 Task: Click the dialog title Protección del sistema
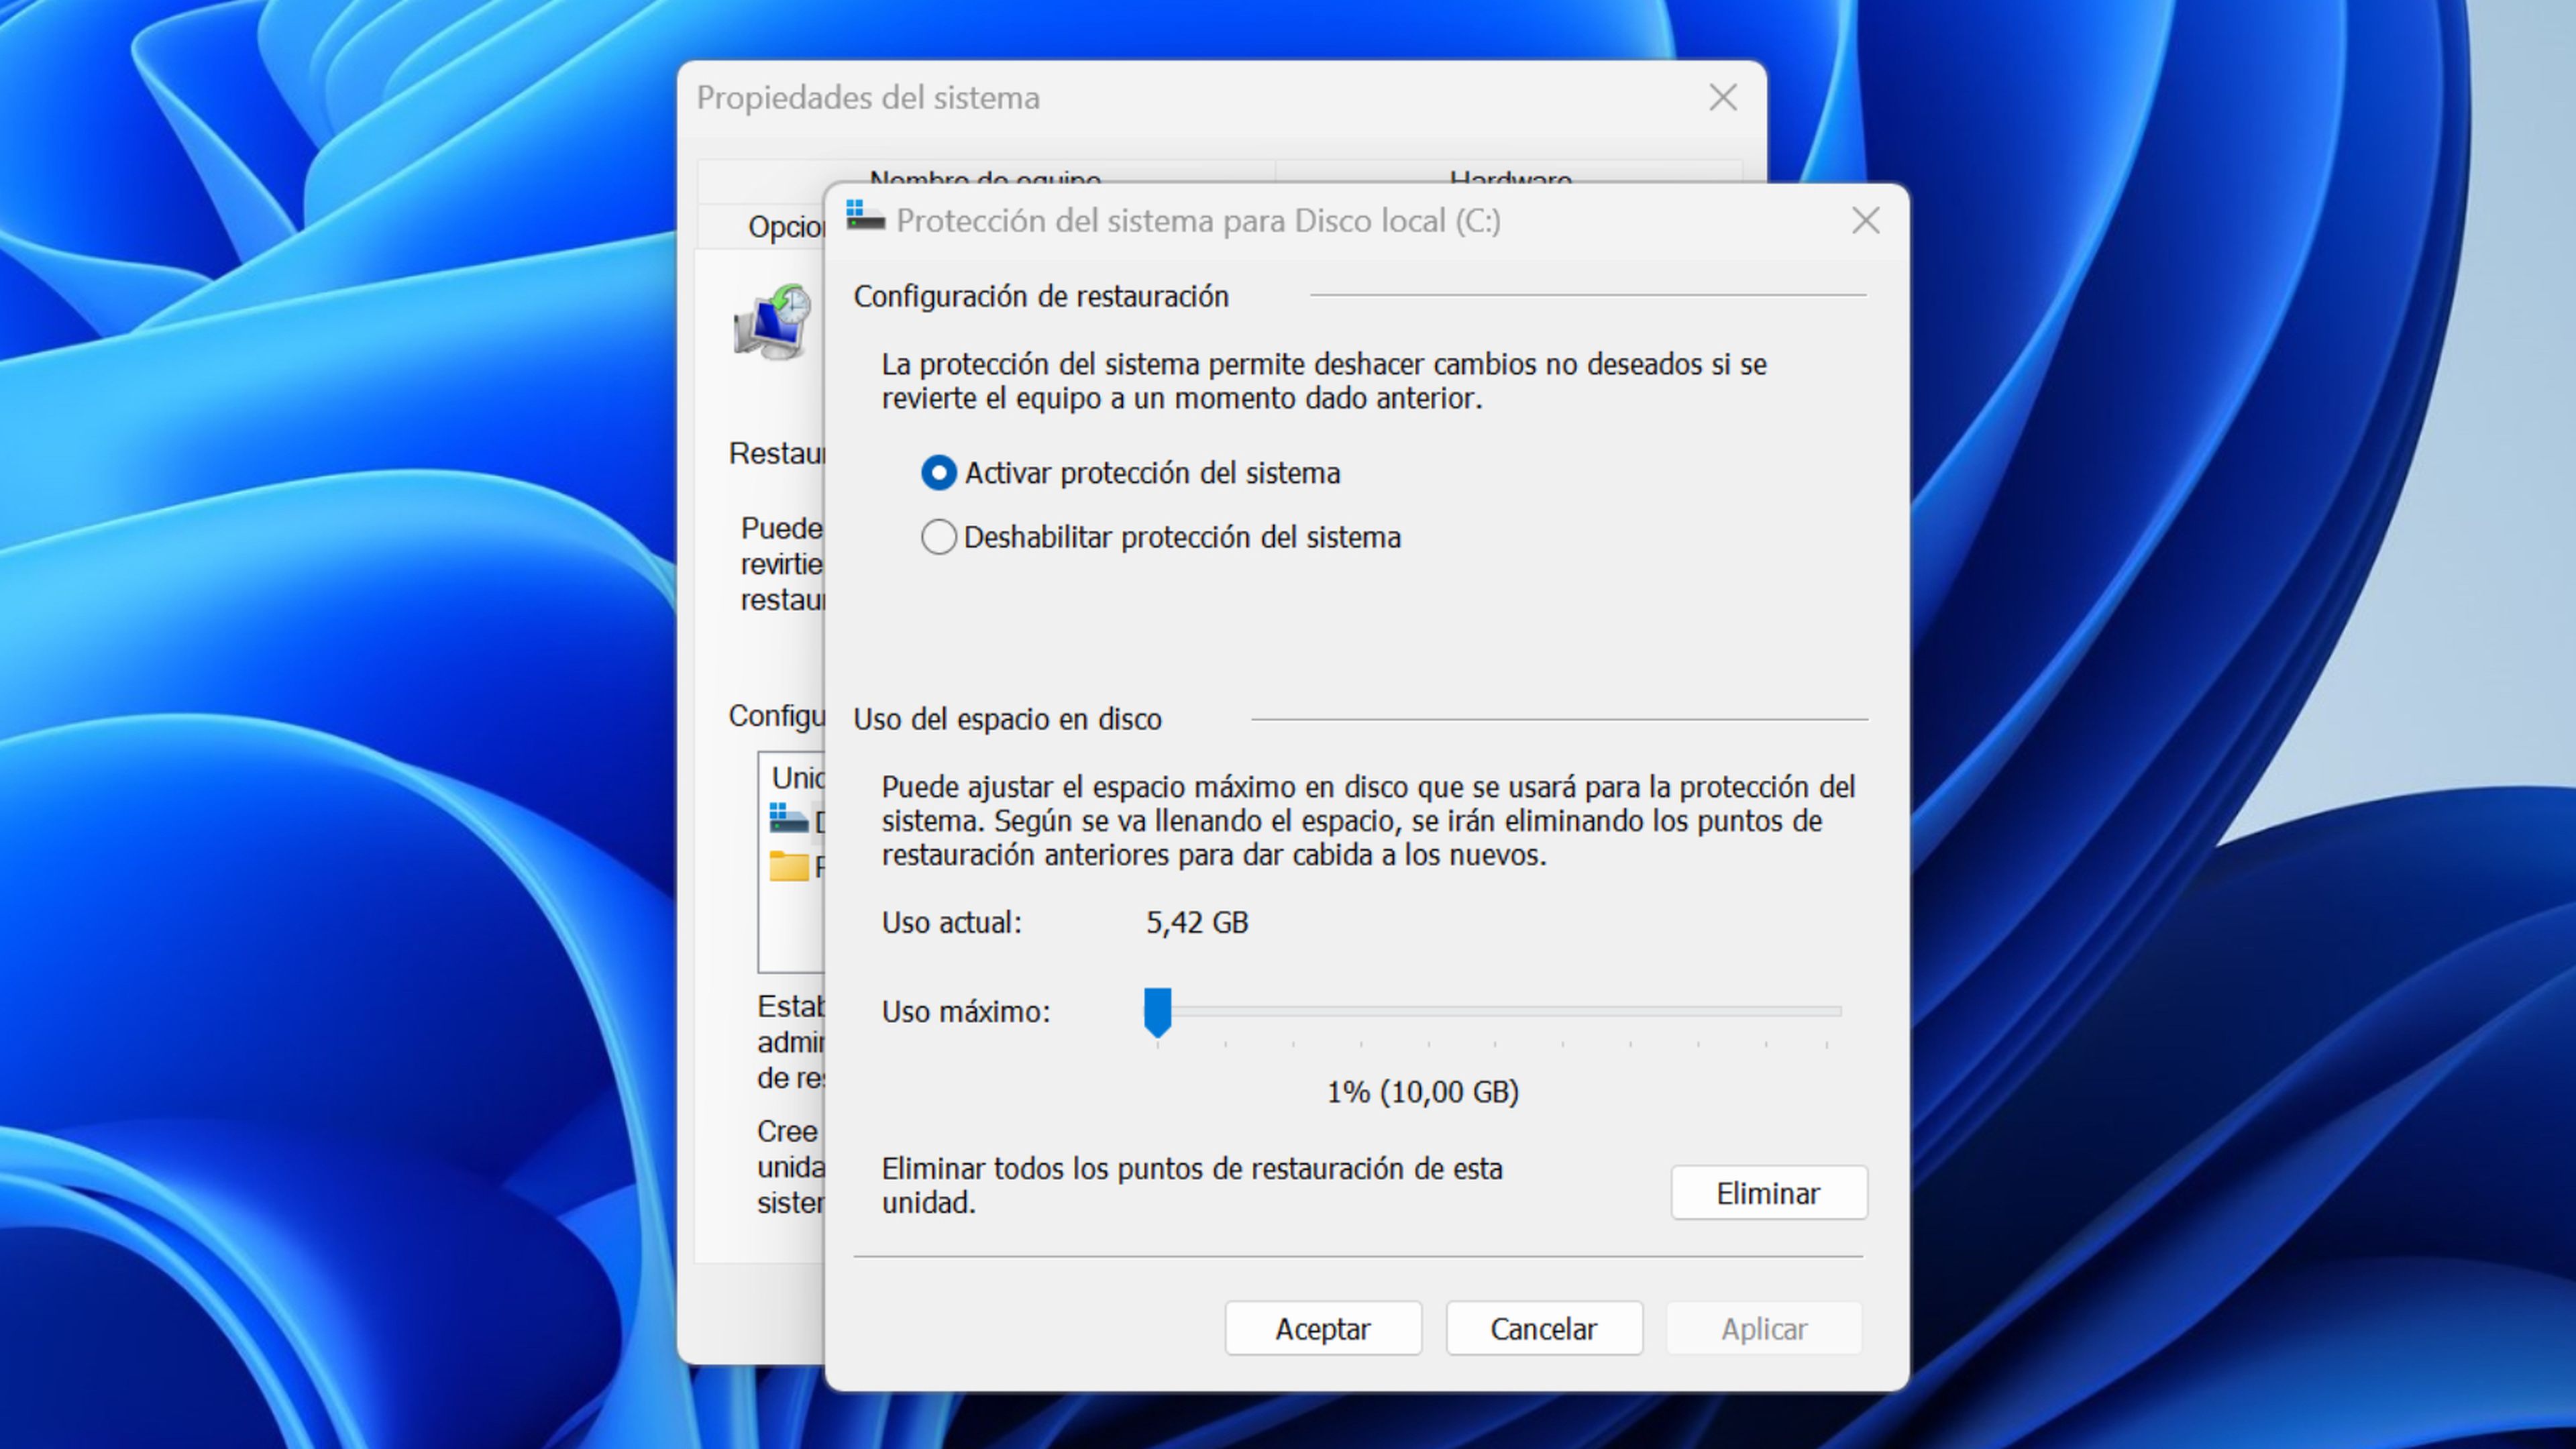pos(1198,221)
